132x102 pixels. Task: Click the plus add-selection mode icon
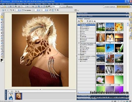coord(5,10)
